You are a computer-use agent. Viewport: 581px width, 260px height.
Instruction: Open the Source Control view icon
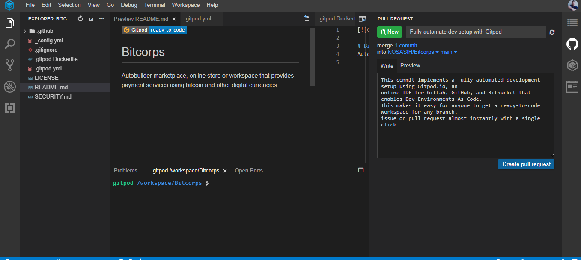point(9,65)
